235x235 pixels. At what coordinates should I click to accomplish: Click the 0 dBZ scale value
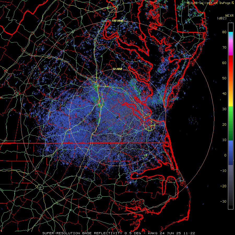click(225, 155)
